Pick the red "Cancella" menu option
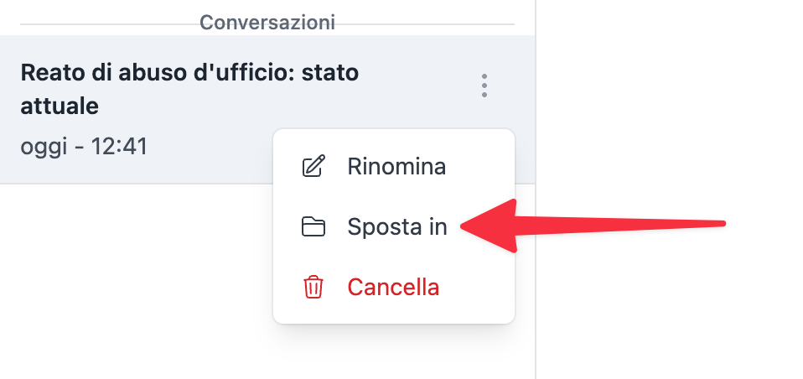Image resolution: width=803 pixels, height=379 pixels. pyautogui.click(x=393, y=288)
